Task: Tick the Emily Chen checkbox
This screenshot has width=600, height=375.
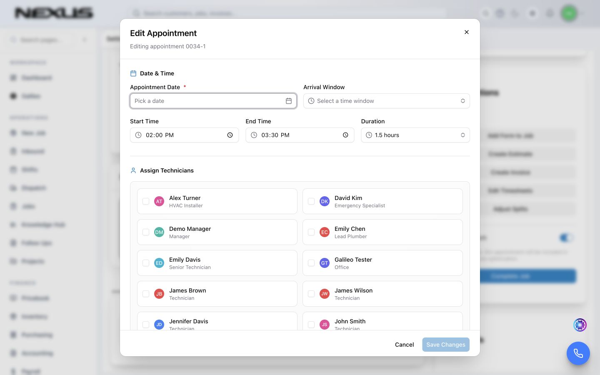Action: tap(311, 232)
